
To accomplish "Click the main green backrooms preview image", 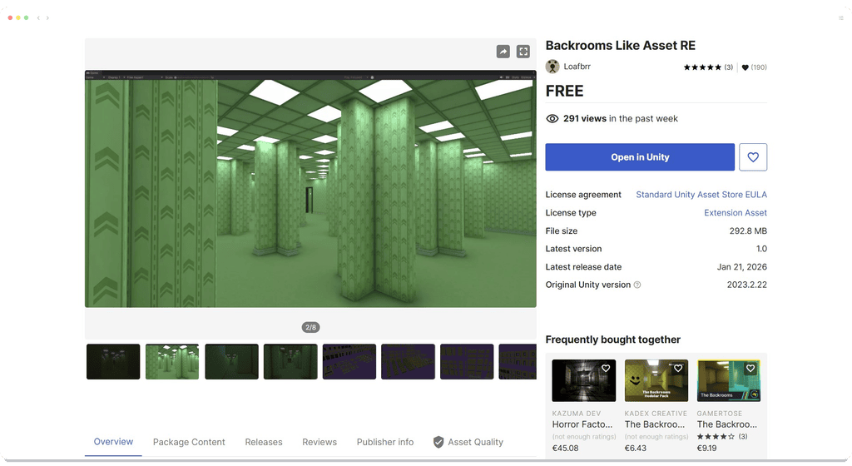I will pos(310,189).
